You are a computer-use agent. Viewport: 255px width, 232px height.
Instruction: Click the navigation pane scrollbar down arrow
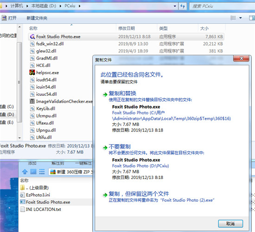[19, 138]
